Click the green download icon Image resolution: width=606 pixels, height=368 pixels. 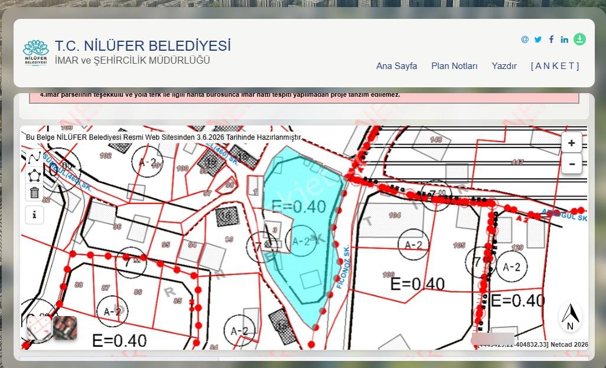coord(579,40)
